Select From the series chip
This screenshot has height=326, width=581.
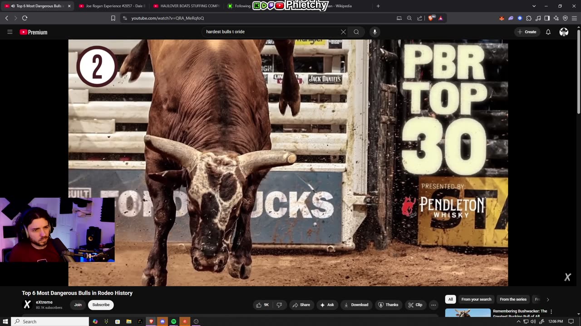pyautogui.click(x=513, y=299)
